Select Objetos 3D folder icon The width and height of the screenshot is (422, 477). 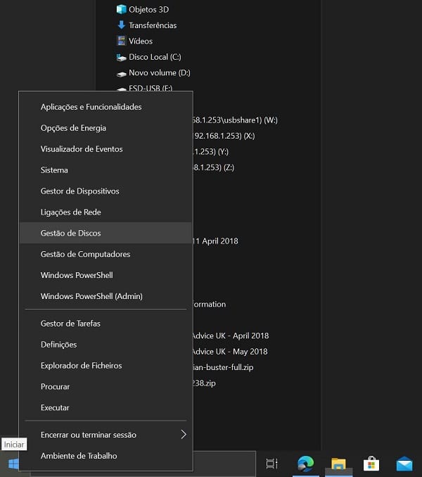click(x=121, y=9)
